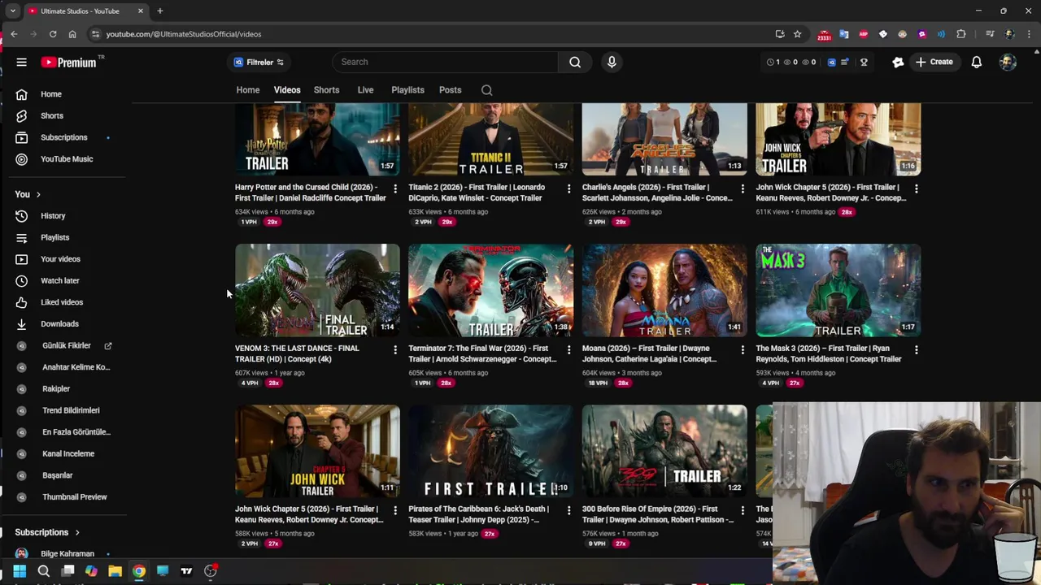Screen dimensions: 1041x585
Task: Click the YouTube Premium logo
Action: click(x=68, y=62)
